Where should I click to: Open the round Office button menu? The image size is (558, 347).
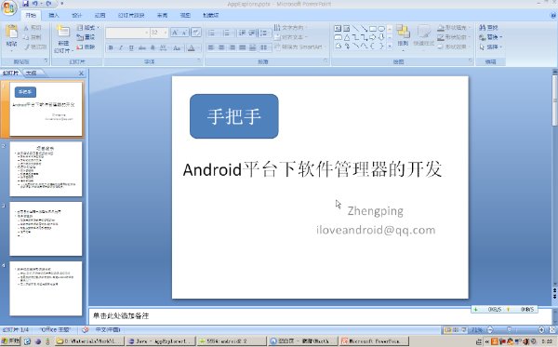[x=8, y=7]
